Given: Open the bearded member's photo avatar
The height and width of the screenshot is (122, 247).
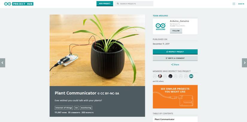Looking at the screenshot, I should pyautogui.click(x=160, y=76).
